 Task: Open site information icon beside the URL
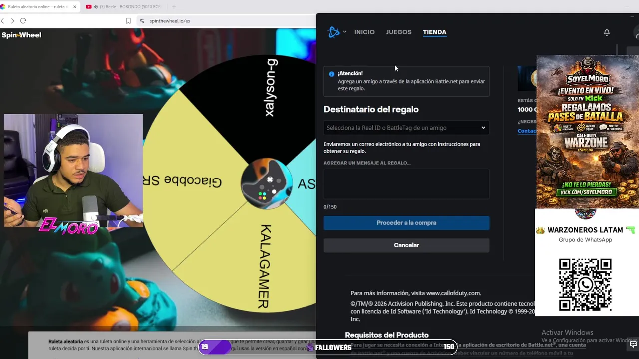[x=142, y=21]
